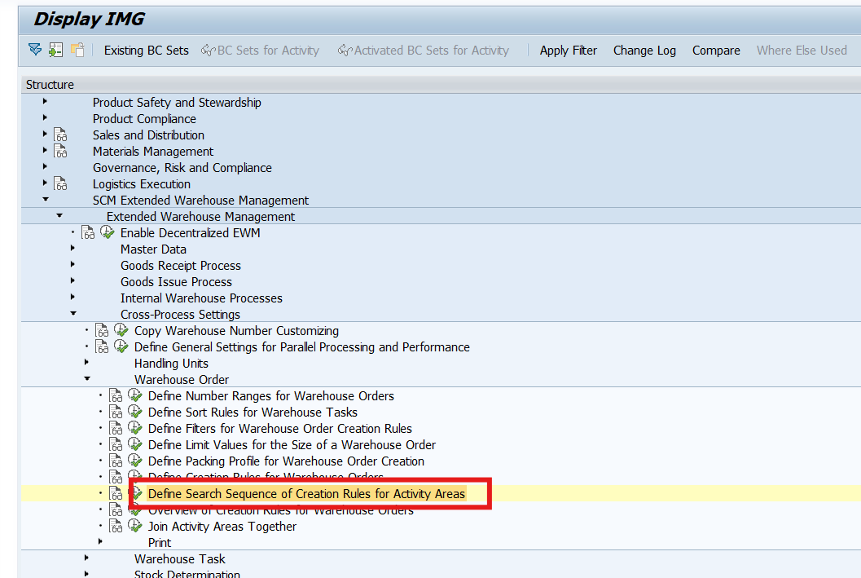Execute Copy Warehouse Number Customizing activity icon
The width and height of the screenshot is (861, 578).
tap(121, 330)
